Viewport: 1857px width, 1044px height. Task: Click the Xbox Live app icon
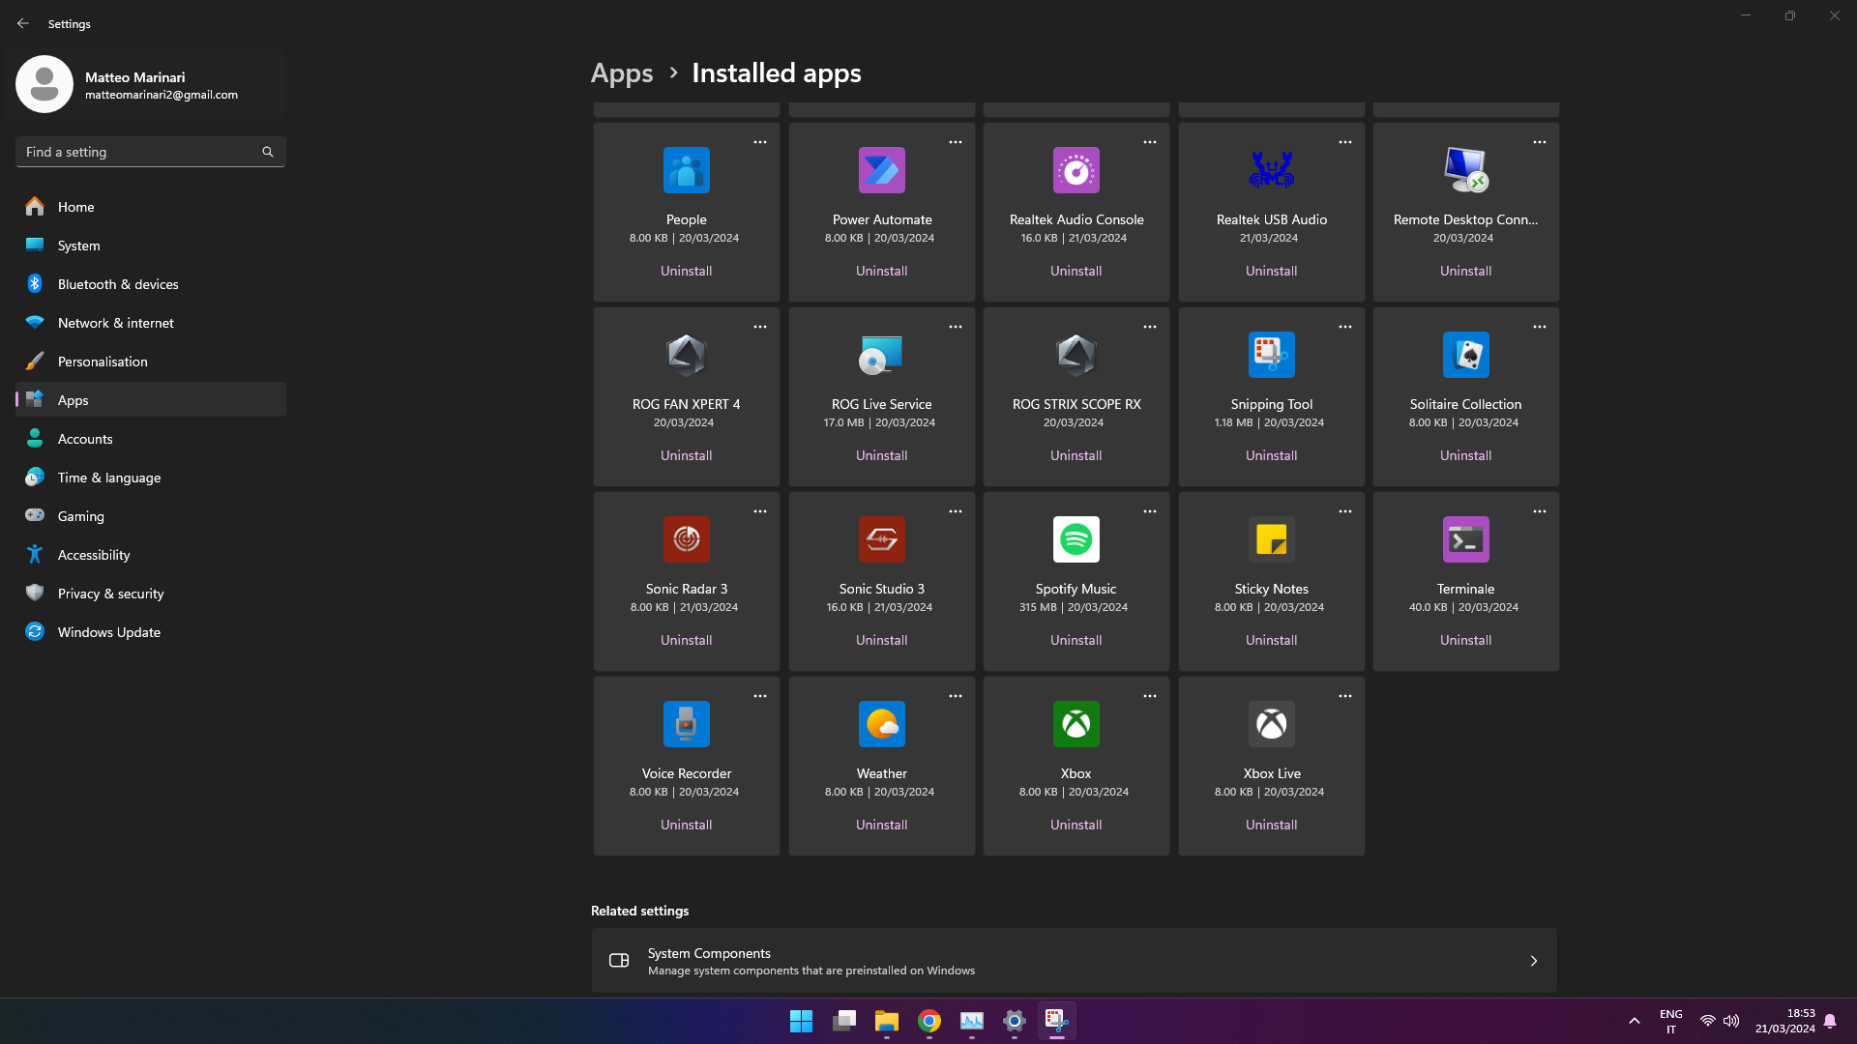(x=1271, y=724)
